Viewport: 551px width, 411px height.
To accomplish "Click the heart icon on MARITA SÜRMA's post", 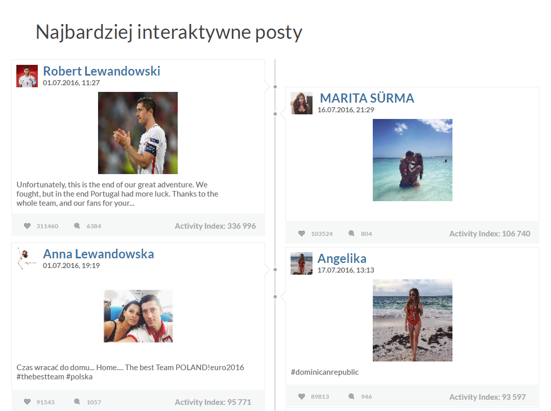I will tap(302, 233).
